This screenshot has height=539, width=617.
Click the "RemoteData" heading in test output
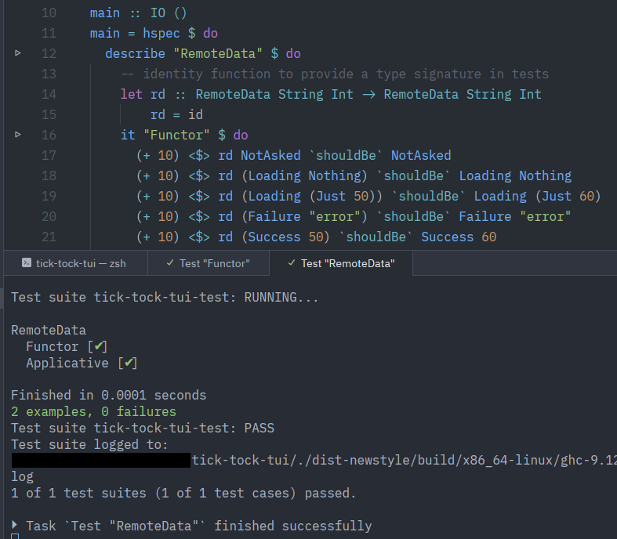pyautogui.click(x=49, y=331)
